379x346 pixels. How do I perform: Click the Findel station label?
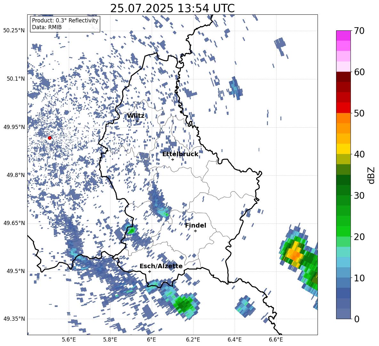(196, 225)
